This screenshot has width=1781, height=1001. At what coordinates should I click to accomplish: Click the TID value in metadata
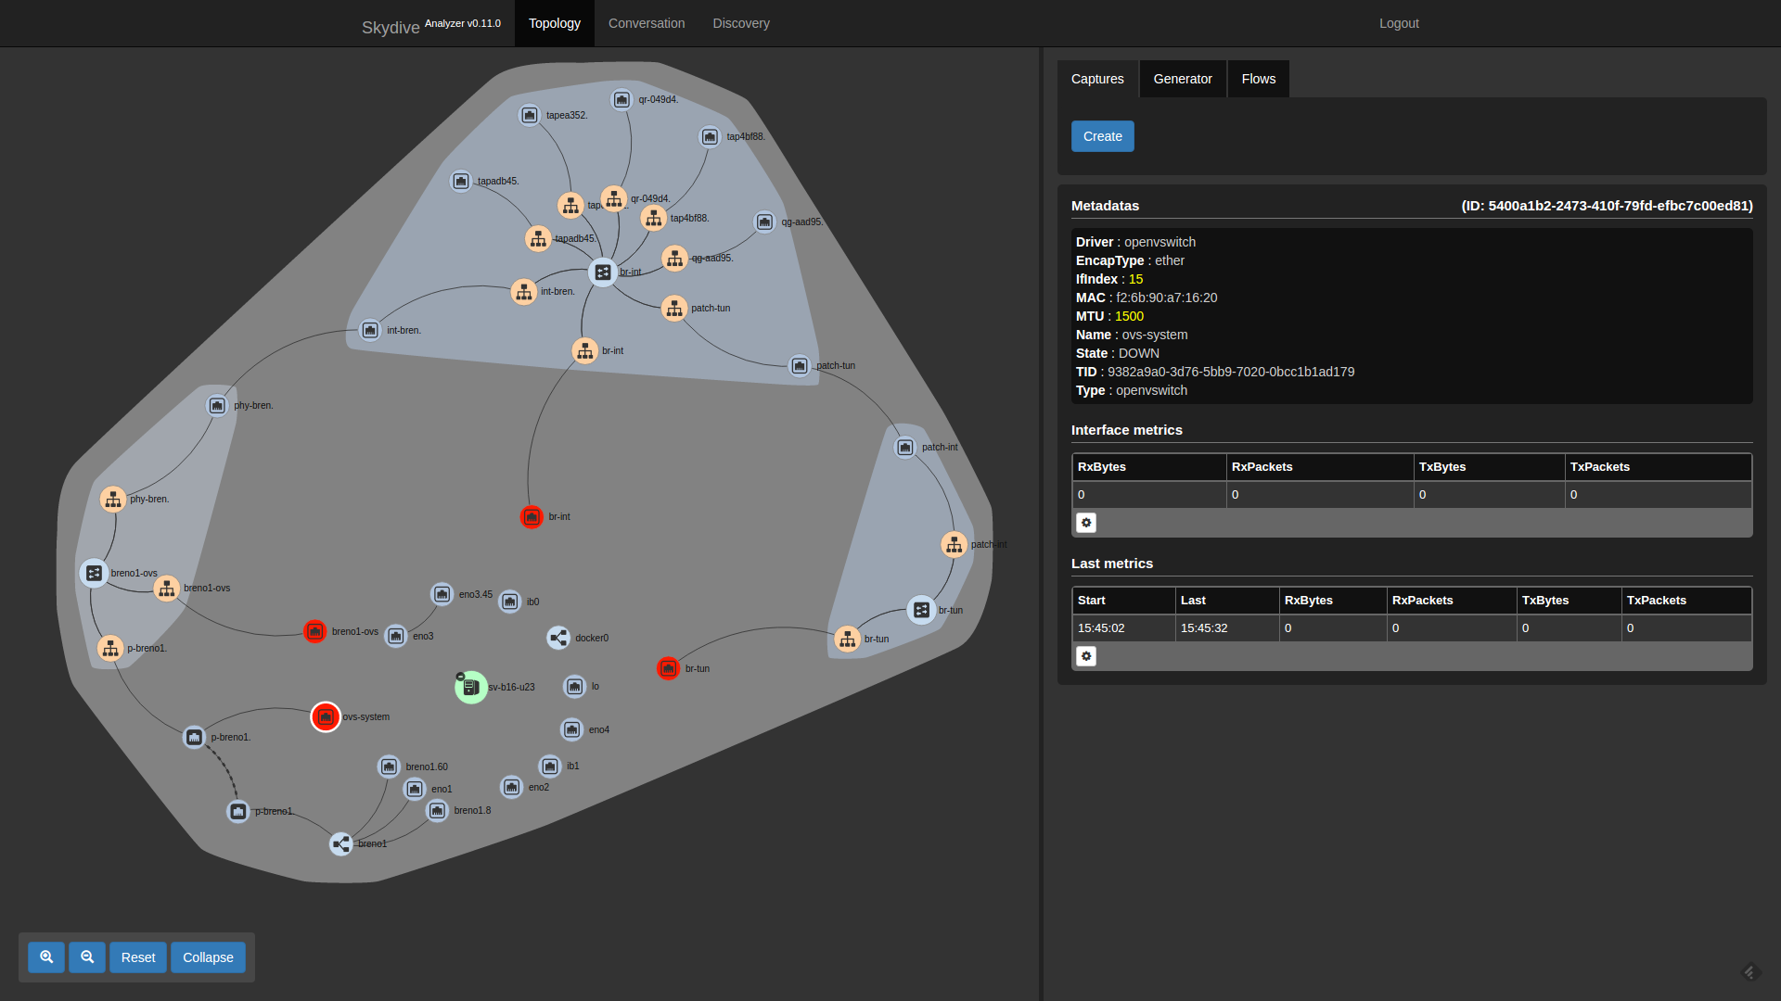[1231, 372]
